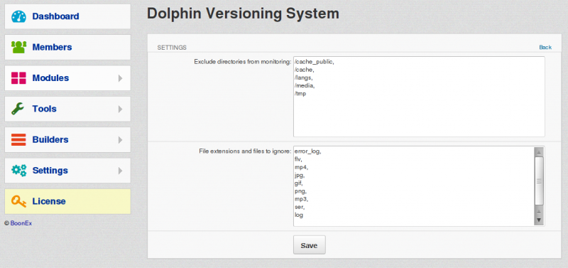Click the /langs, line in textarea
The height and width of the screenshot is (268, 568).
[304, 78]
